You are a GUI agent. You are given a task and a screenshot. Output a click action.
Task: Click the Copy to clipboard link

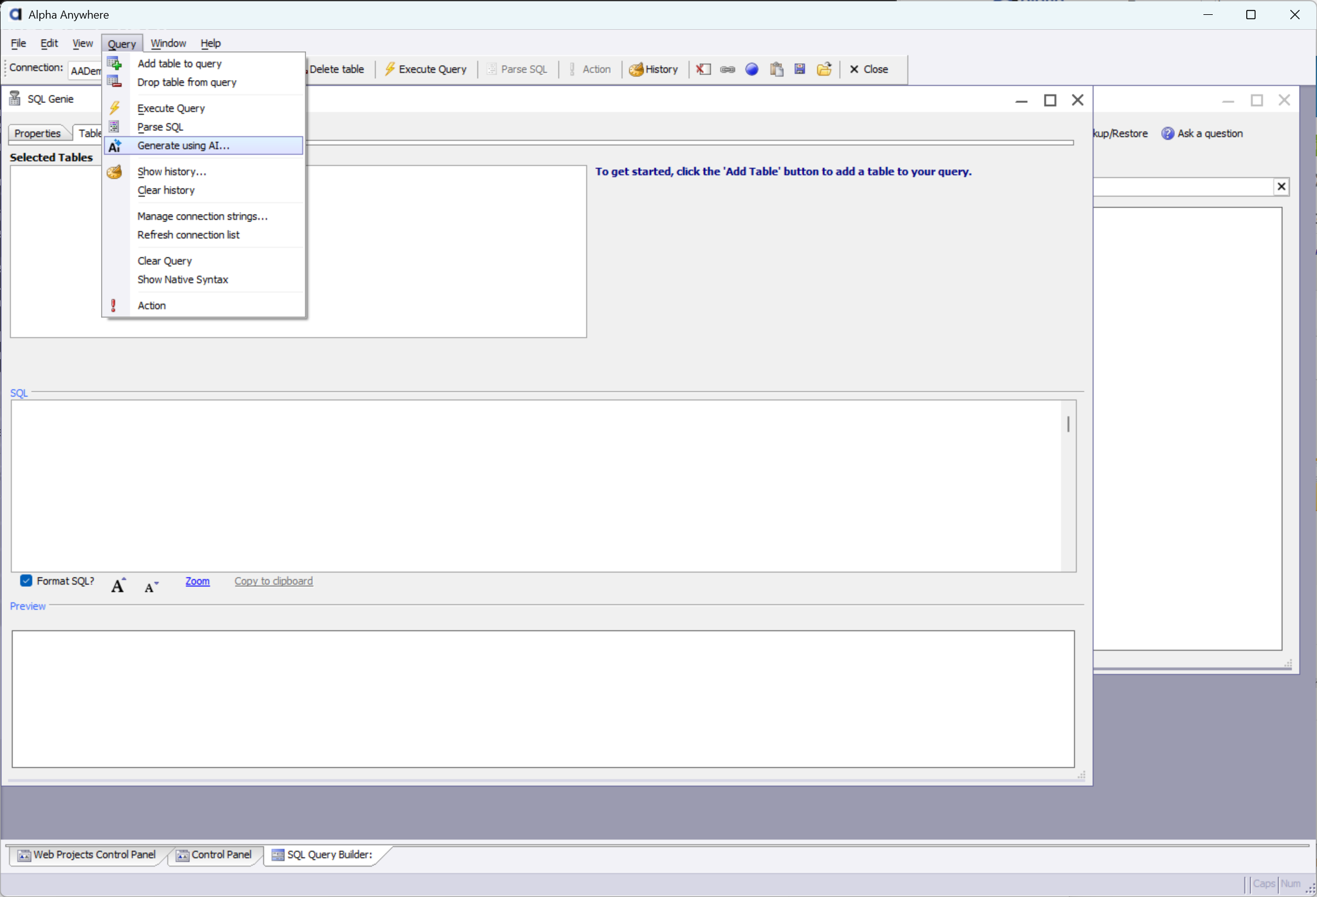pyautogui.click(x=274, y=581)
